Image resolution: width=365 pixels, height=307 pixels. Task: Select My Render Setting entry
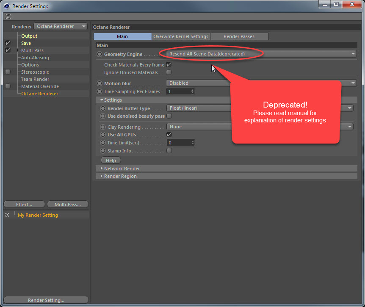click(38, 215)
